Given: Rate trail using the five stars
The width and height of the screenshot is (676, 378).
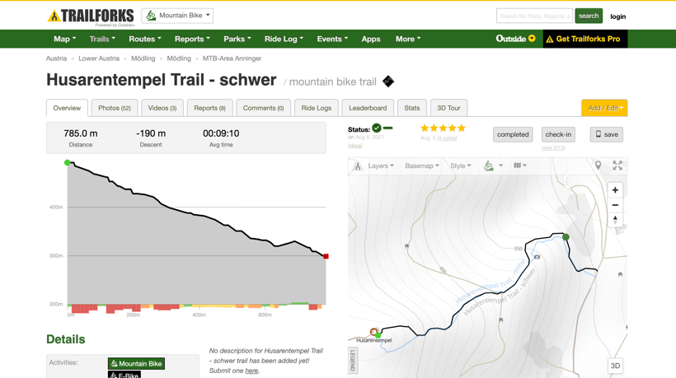Looking at the screenshot, I should click(443, 128).
